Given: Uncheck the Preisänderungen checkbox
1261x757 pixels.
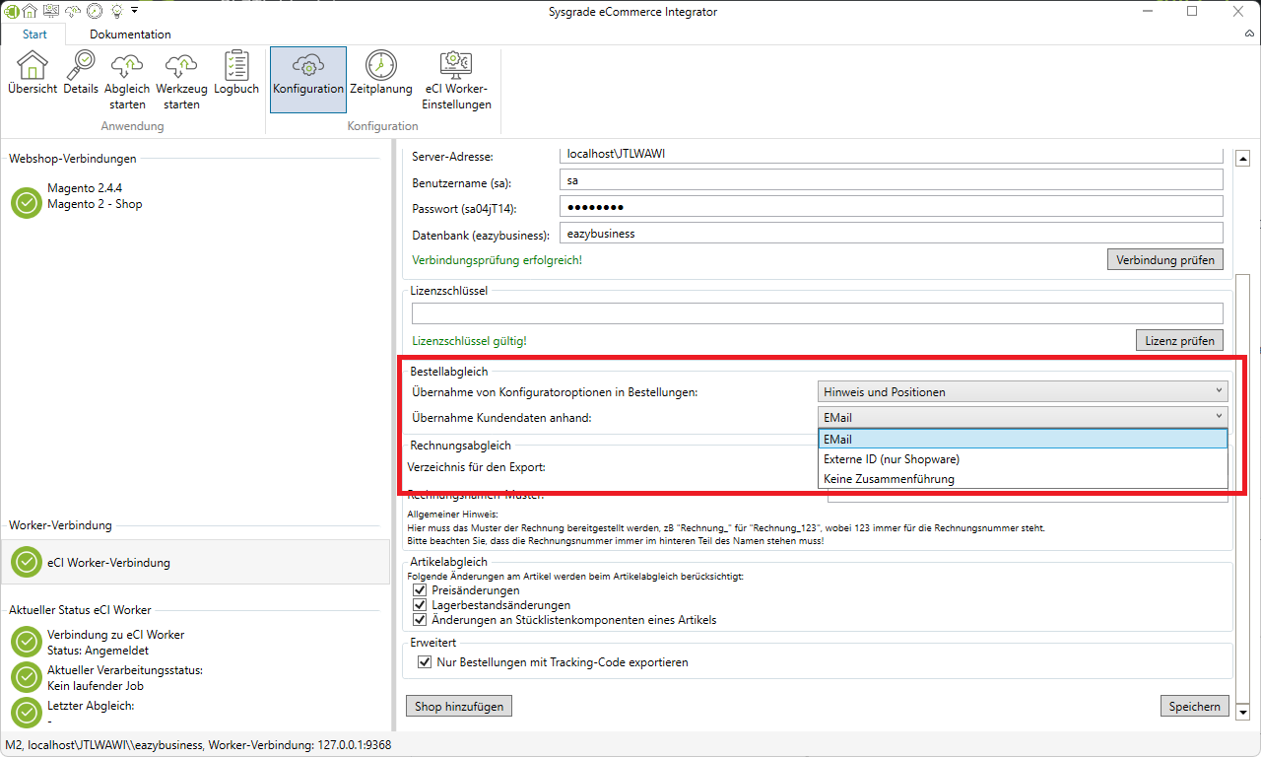Looking at the screenshot, I should [420, 590].
